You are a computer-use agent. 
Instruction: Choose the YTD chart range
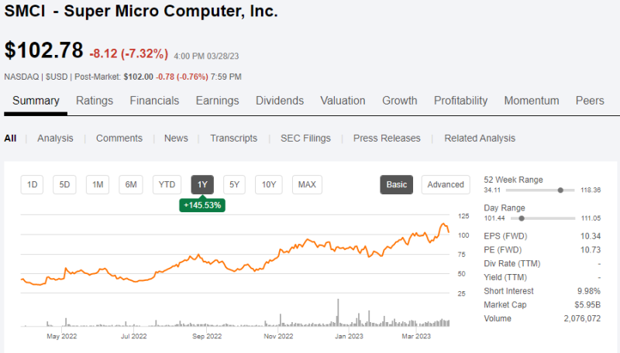pyautogui.click(x=167, y=184)
